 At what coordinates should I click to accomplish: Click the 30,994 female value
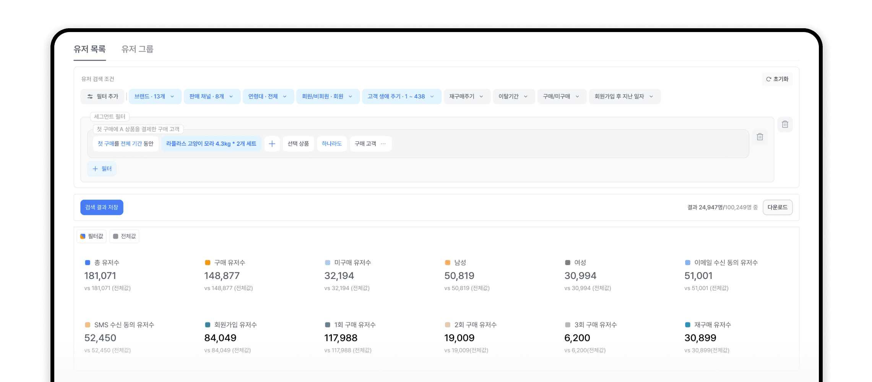(x=580, y=276)
